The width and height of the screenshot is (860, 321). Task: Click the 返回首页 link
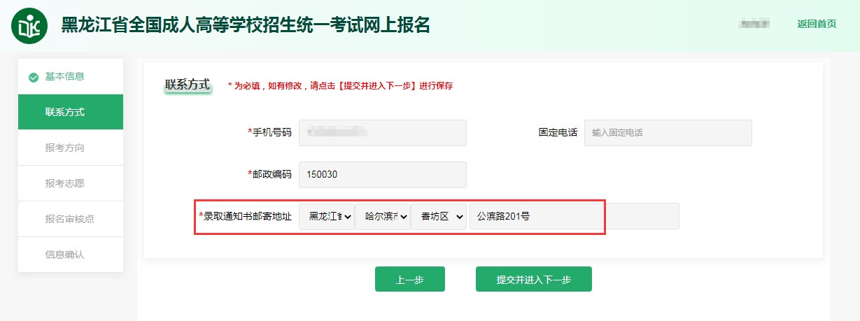pos(817,24)
